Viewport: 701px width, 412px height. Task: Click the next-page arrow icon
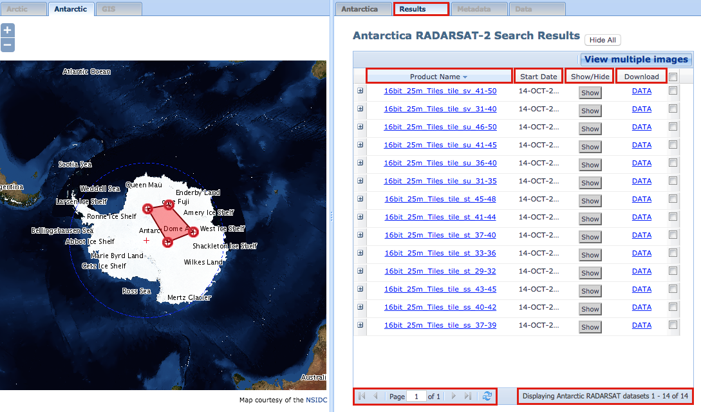(x=454, y=397)
